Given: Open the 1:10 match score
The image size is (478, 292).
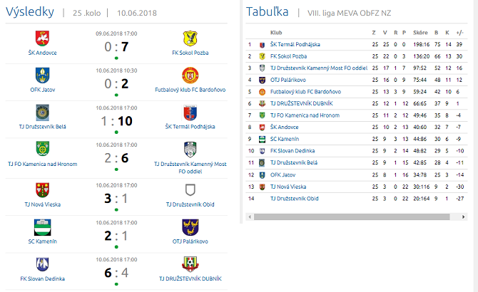Looking at the screenshot, I should point(116,120).
